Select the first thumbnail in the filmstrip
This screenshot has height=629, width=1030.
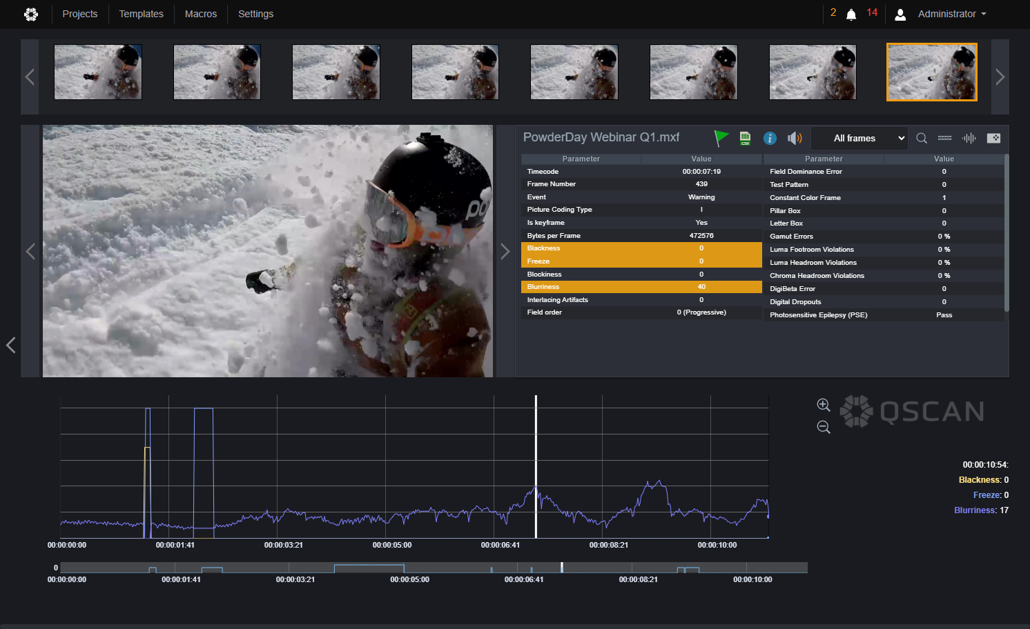point(98,72)
